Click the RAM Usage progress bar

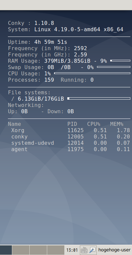[120, 61]
